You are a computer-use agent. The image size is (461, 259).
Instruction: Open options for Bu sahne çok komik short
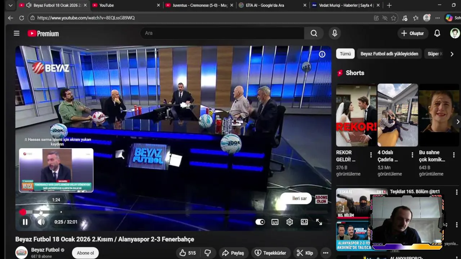coord(454,155)
